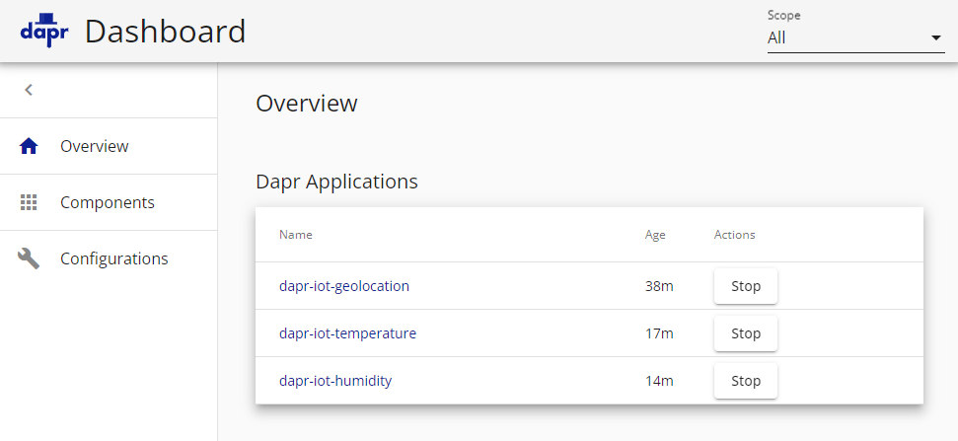This screenshot has width=958, height=441.
Task: Click the 14m age value
Action: (x=659, y=381)
